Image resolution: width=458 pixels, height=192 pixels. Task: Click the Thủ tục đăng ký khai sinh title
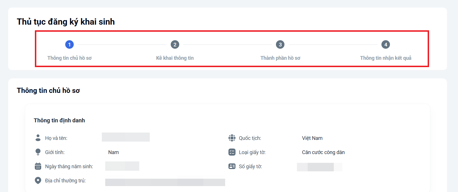(x=66, y=21)
